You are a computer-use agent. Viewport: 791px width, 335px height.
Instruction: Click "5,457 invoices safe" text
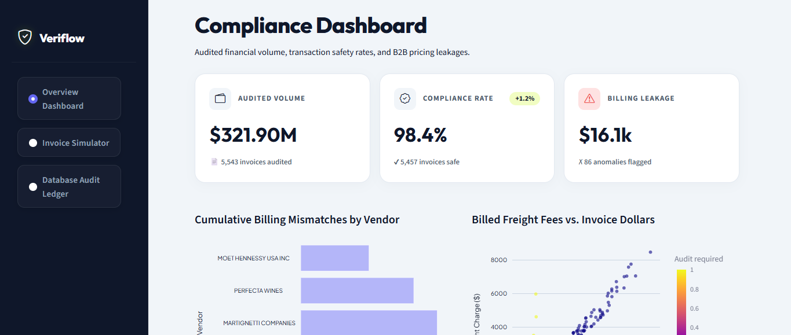tap(430, 162)
